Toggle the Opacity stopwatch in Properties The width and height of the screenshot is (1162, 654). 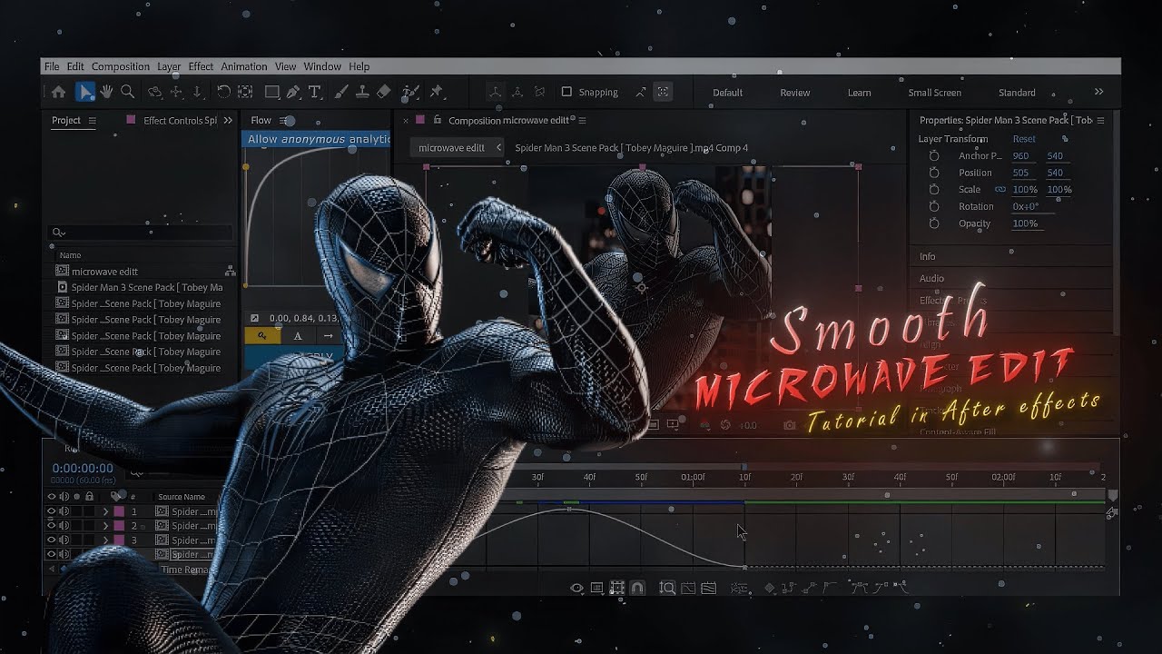point(934,223)
